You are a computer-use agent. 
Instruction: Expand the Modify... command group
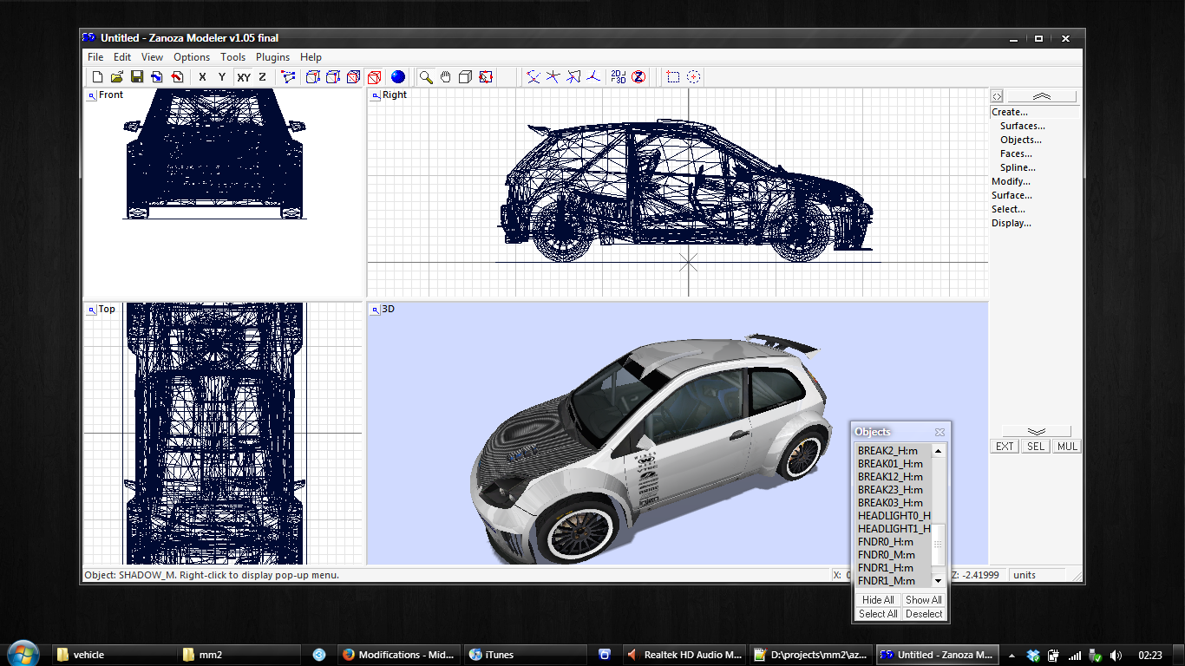point(1011,181)
